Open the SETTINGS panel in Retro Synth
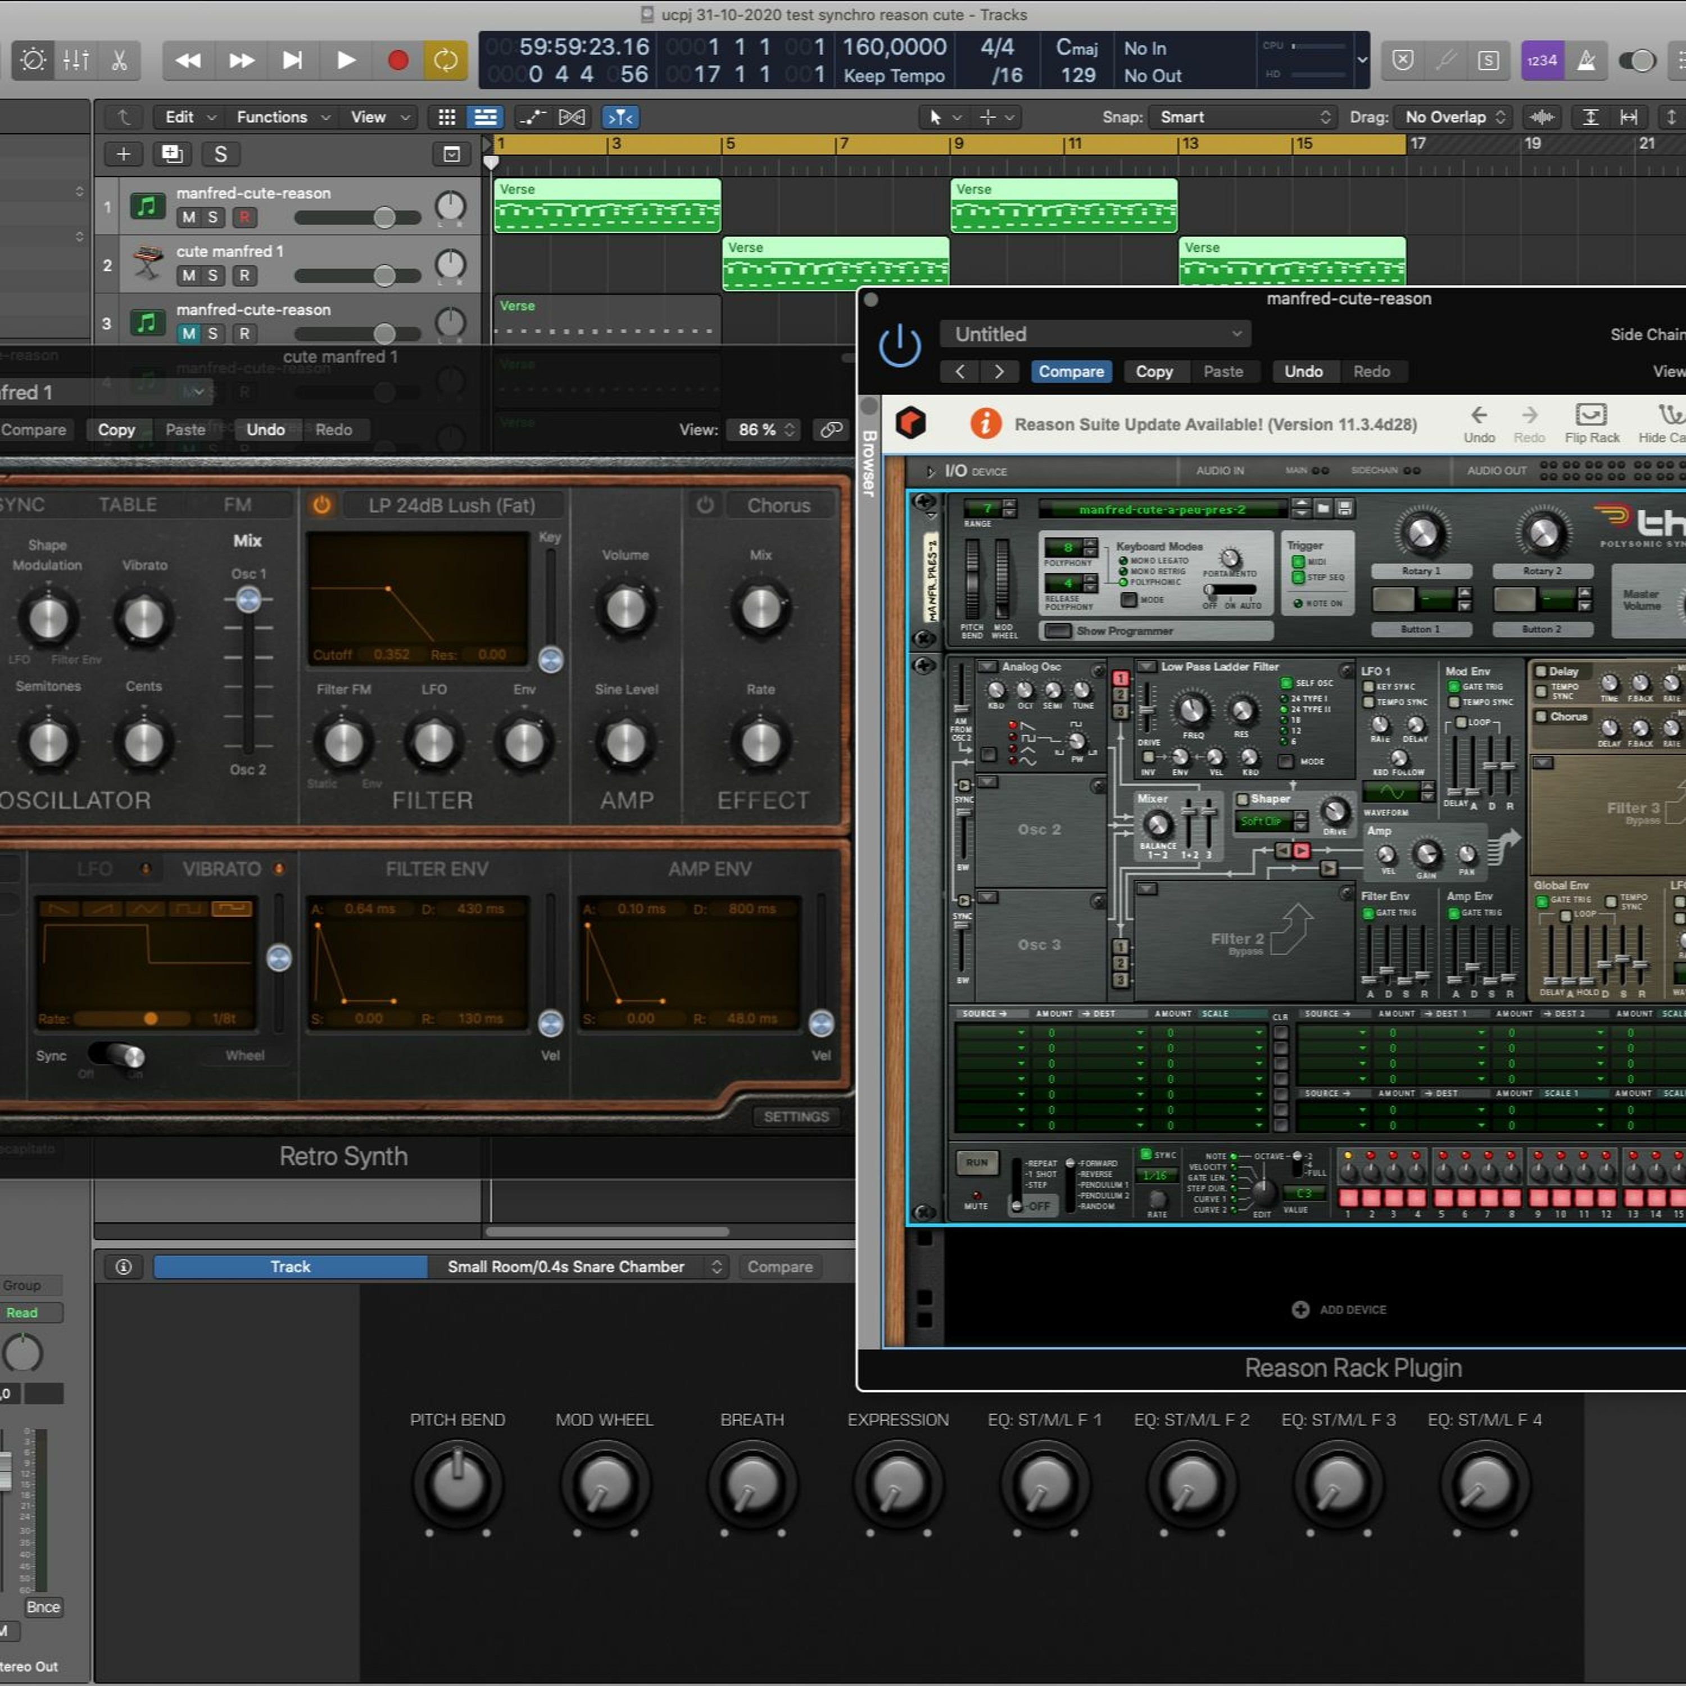This screenshot has width=1686, height=1686. point(796,1117)
